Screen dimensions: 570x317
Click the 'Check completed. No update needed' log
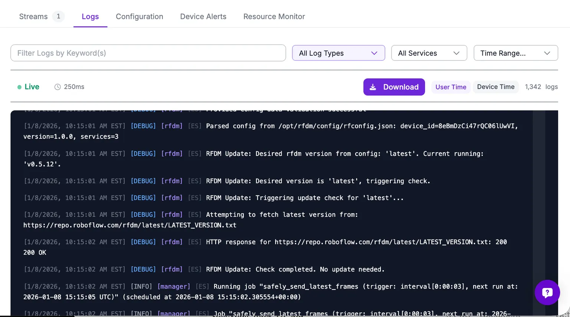pos(204,269)
